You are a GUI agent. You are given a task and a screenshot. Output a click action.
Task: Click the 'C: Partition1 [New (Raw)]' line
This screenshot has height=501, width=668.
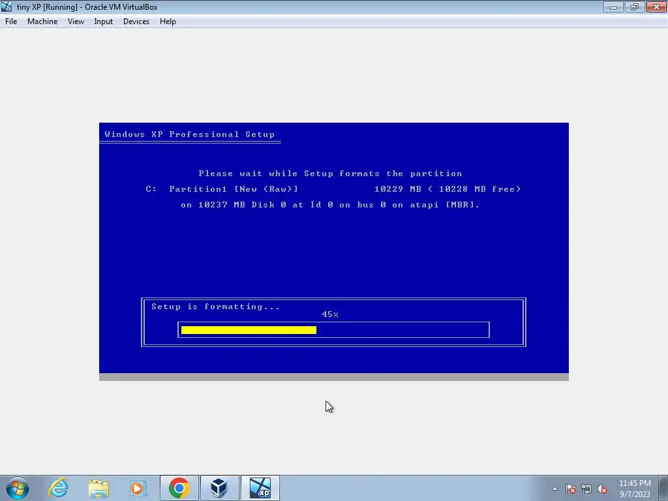[x=333, y=189]
